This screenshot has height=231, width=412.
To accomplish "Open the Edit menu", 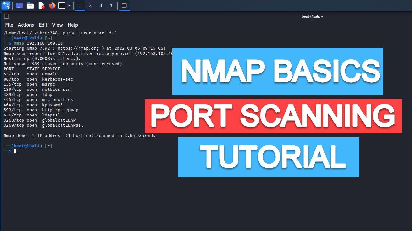I will click(43, 25).
